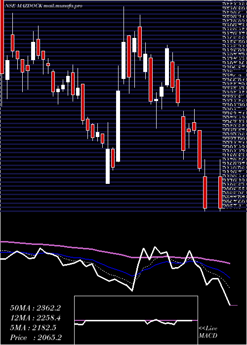247x345 pixels.
Task: Click the Price : 2065.2 value
Action: [x=36, y=338]
